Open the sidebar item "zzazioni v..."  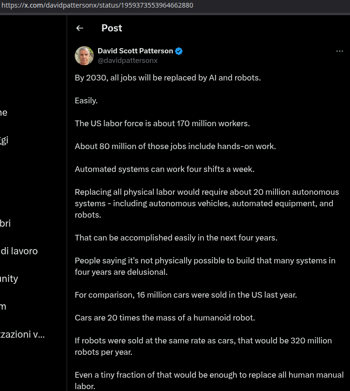pos(22,334)
